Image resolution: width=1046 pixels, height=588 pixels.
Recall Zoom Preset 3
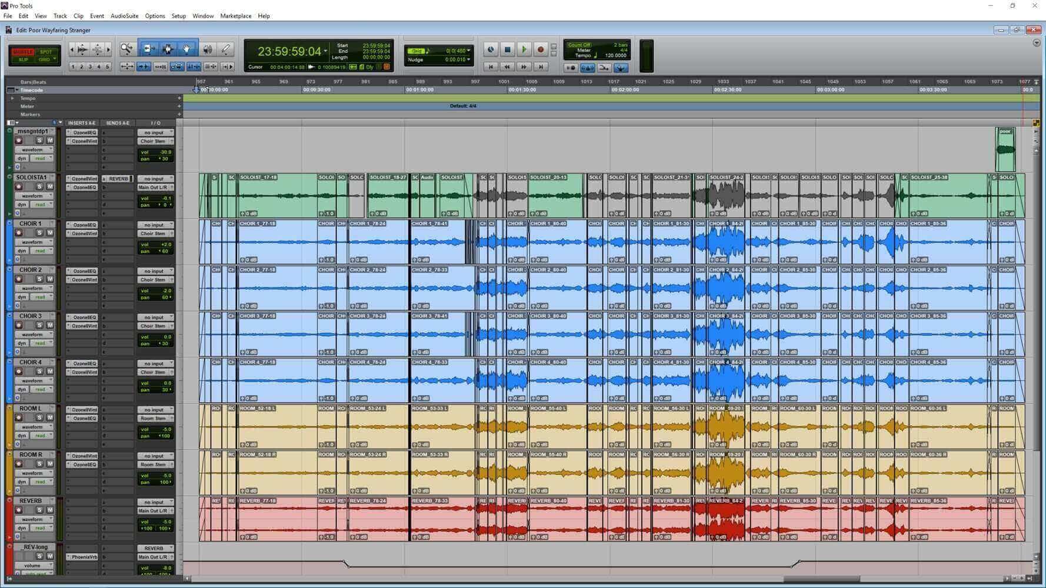click(90, 67)
